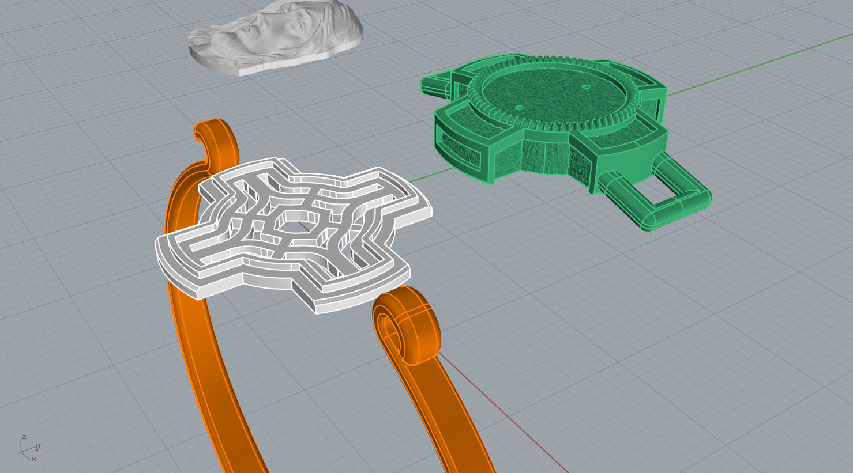Click the small green cylinder on pendant's side
The image size is (853, 473).
436,86
